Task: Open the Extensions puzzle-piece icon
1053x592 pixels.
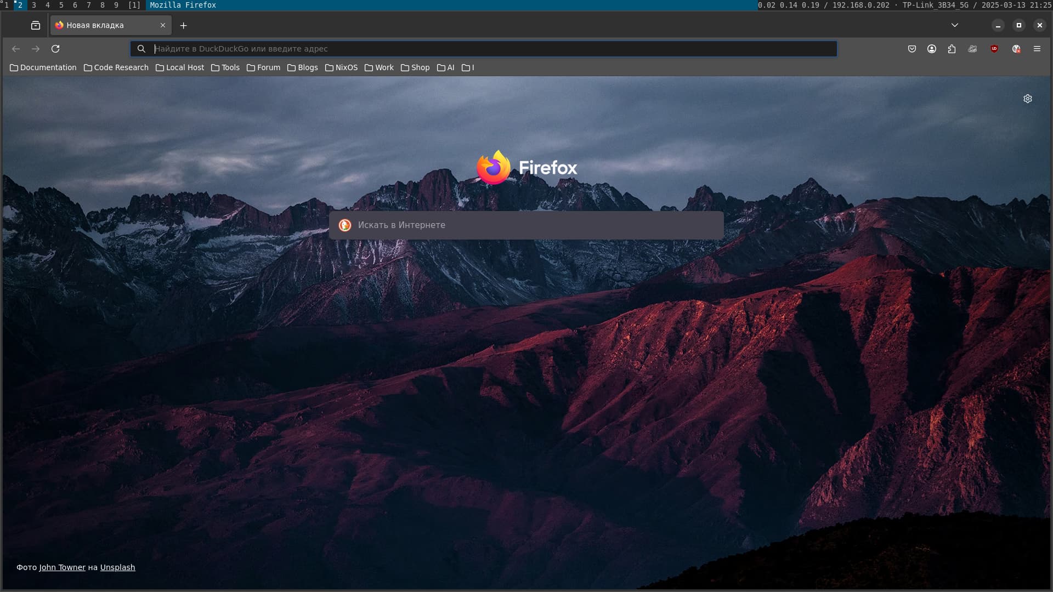Action: [x=952, y=49]
